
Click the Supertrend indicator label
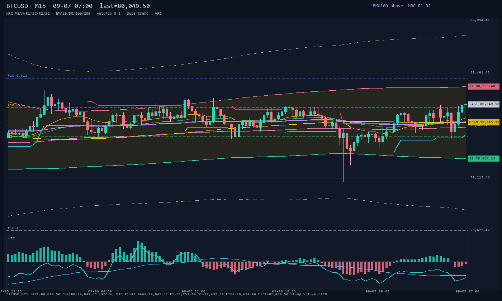(138, 13)
